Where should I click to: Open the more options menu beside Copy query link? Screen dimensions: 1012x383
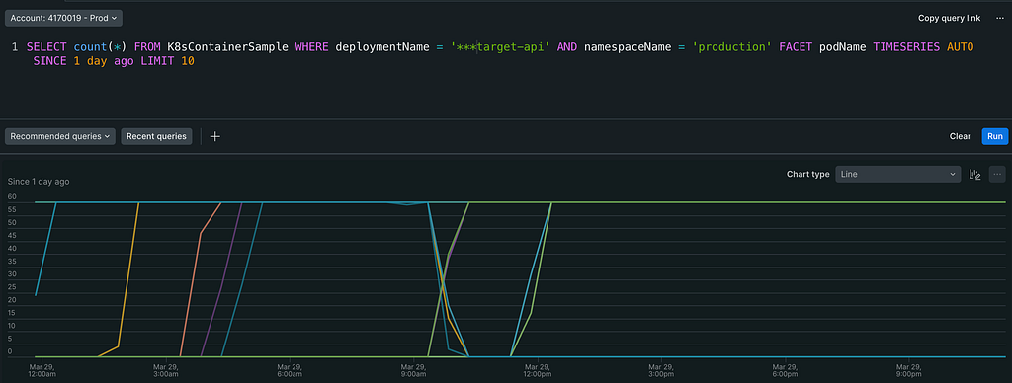[x=1000, y=18]
